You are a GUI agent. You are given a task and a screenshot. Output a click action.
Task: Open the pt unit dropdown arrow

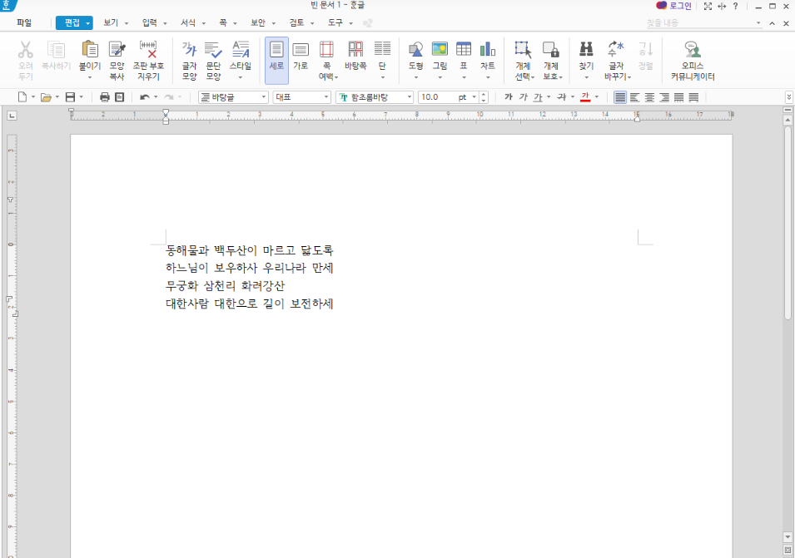coord(474,97)
